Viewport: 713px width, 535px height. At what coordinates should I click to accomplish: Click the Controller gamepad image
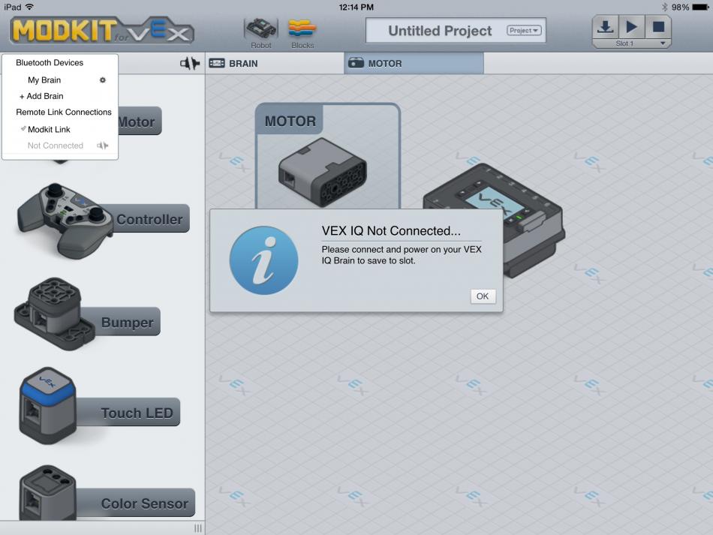click(64, 221)
